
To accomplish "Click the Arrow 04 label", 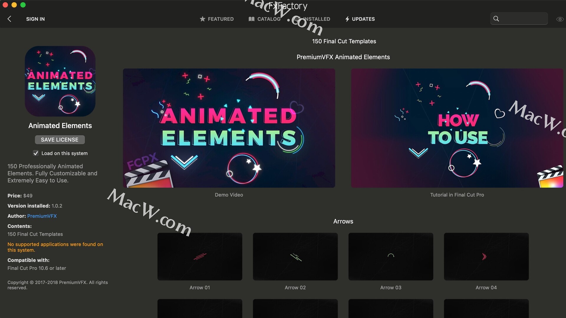I will [x=486, y=288].
